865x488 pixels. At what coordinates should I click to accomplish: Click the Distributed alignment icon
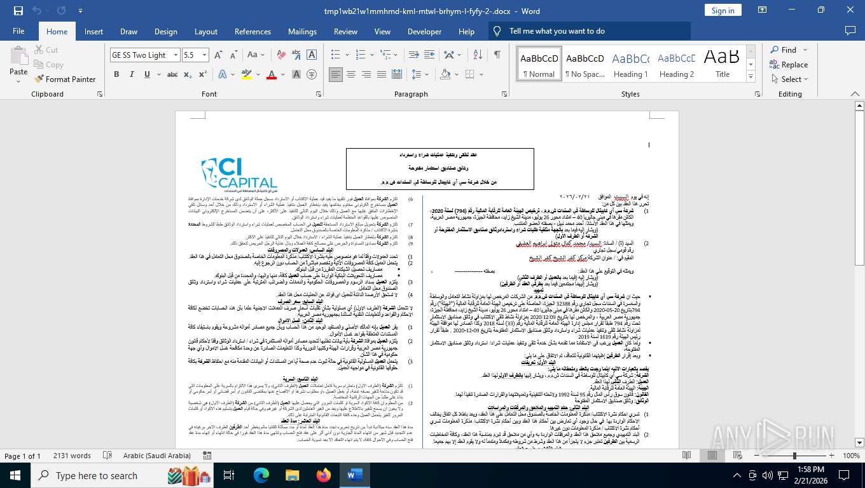coord(397,74)
